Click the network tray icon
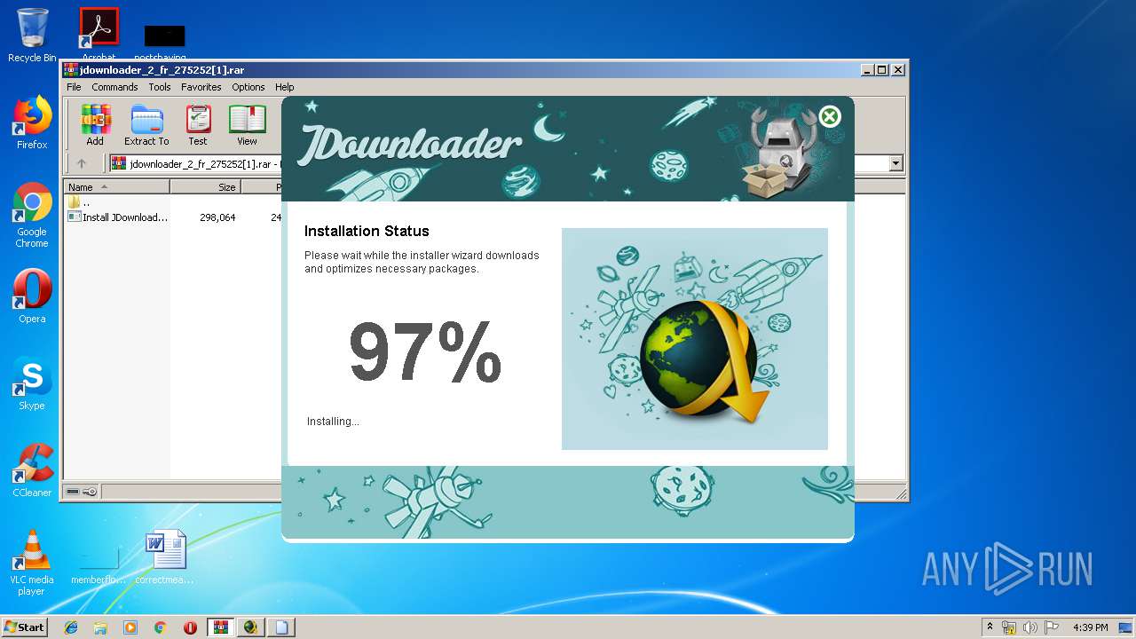 1009,627
